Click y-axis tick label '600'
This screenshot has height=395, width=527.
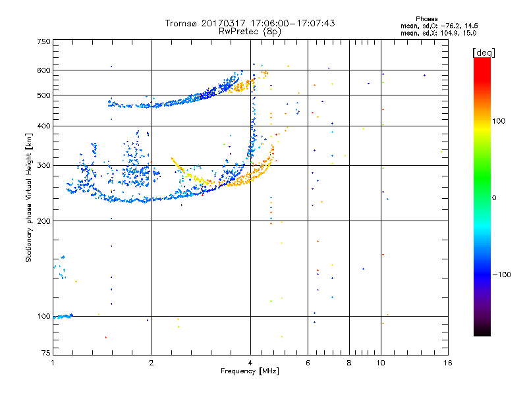(43, 70)
